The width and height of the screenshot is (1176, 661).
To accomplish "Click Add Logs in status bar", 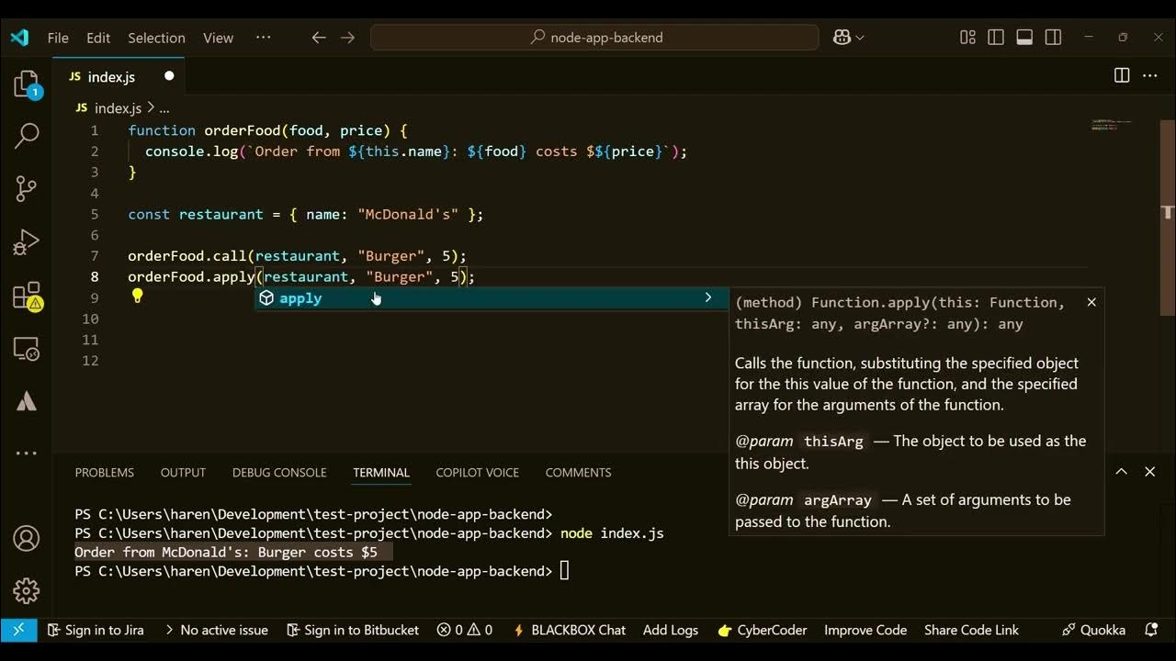I will [671, 630].
